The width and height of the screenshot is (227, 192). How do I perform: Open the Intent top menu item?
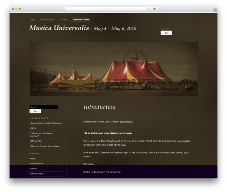pyautogui.click(x=63, y=20)
